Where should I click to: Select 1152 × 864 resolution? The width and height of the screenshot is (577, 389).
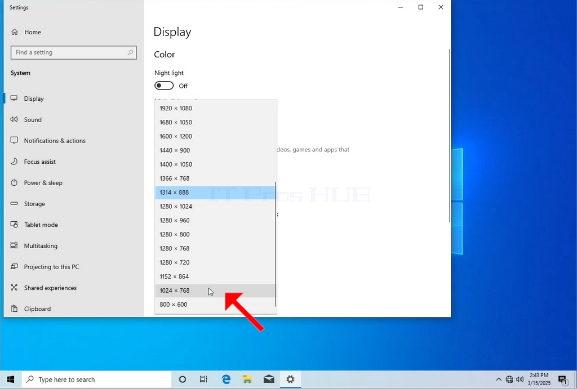click(x=215, y=276)
